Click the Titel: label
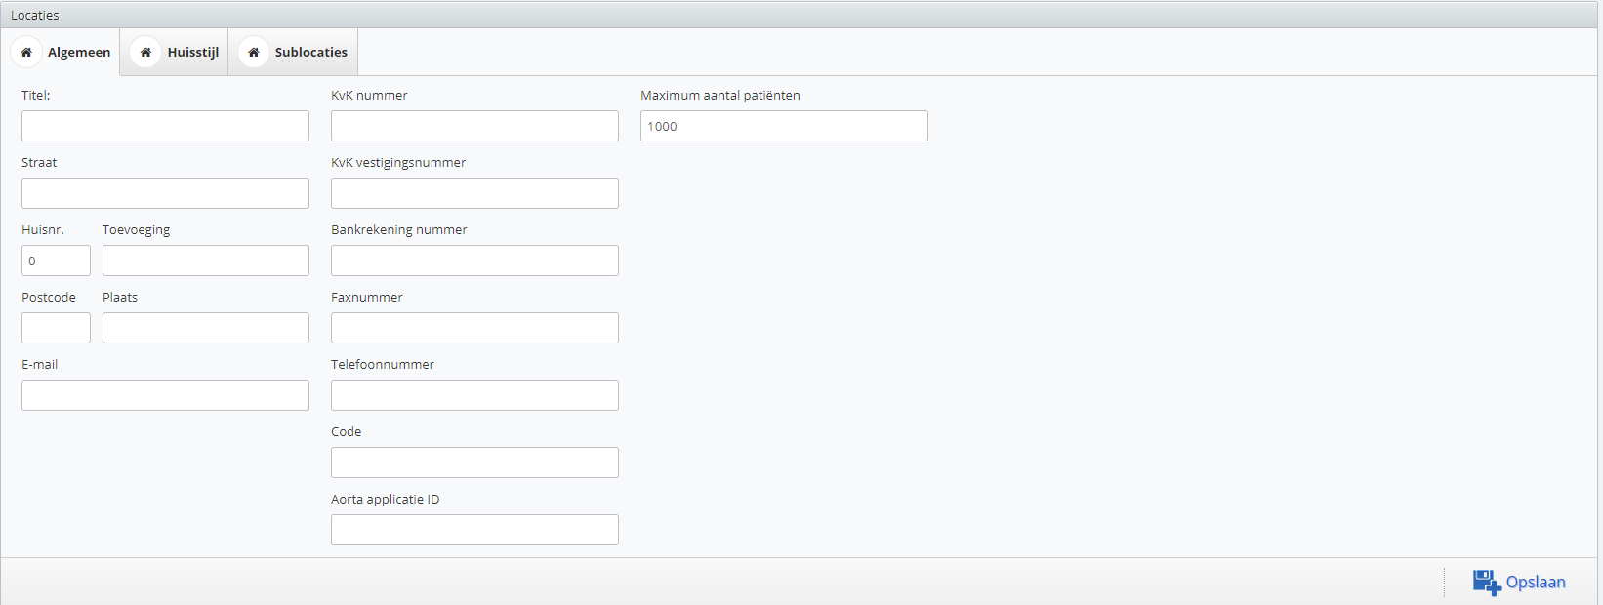1603x605 pixels. tap(36, 95)
